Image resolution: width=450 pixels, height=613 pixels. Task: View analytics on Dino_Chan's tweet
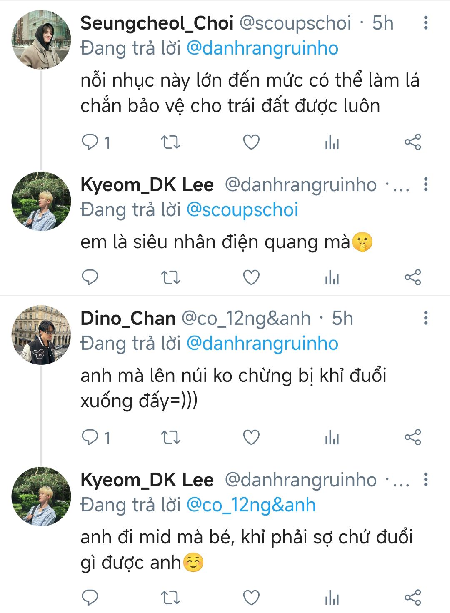(x=332, y=437)
